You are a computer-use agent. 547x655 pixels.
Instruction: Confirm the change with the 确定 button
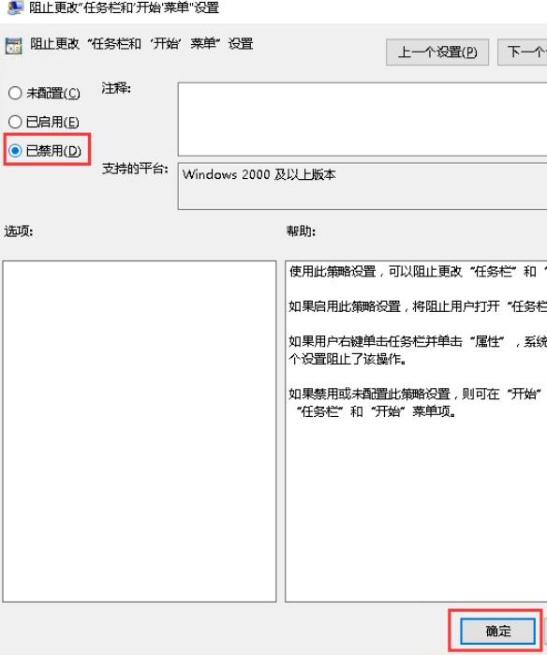pyautogui.click(x=497, y=631)
